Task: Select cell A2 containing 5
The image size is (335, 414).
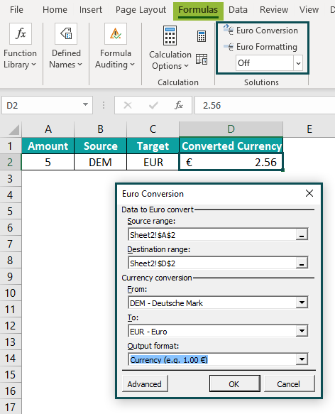Action: tap(48, 162)
